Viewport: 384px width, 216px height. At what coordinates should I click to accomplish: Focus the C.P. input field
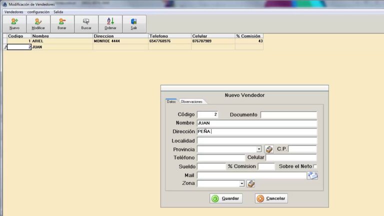tap(302, 149)
